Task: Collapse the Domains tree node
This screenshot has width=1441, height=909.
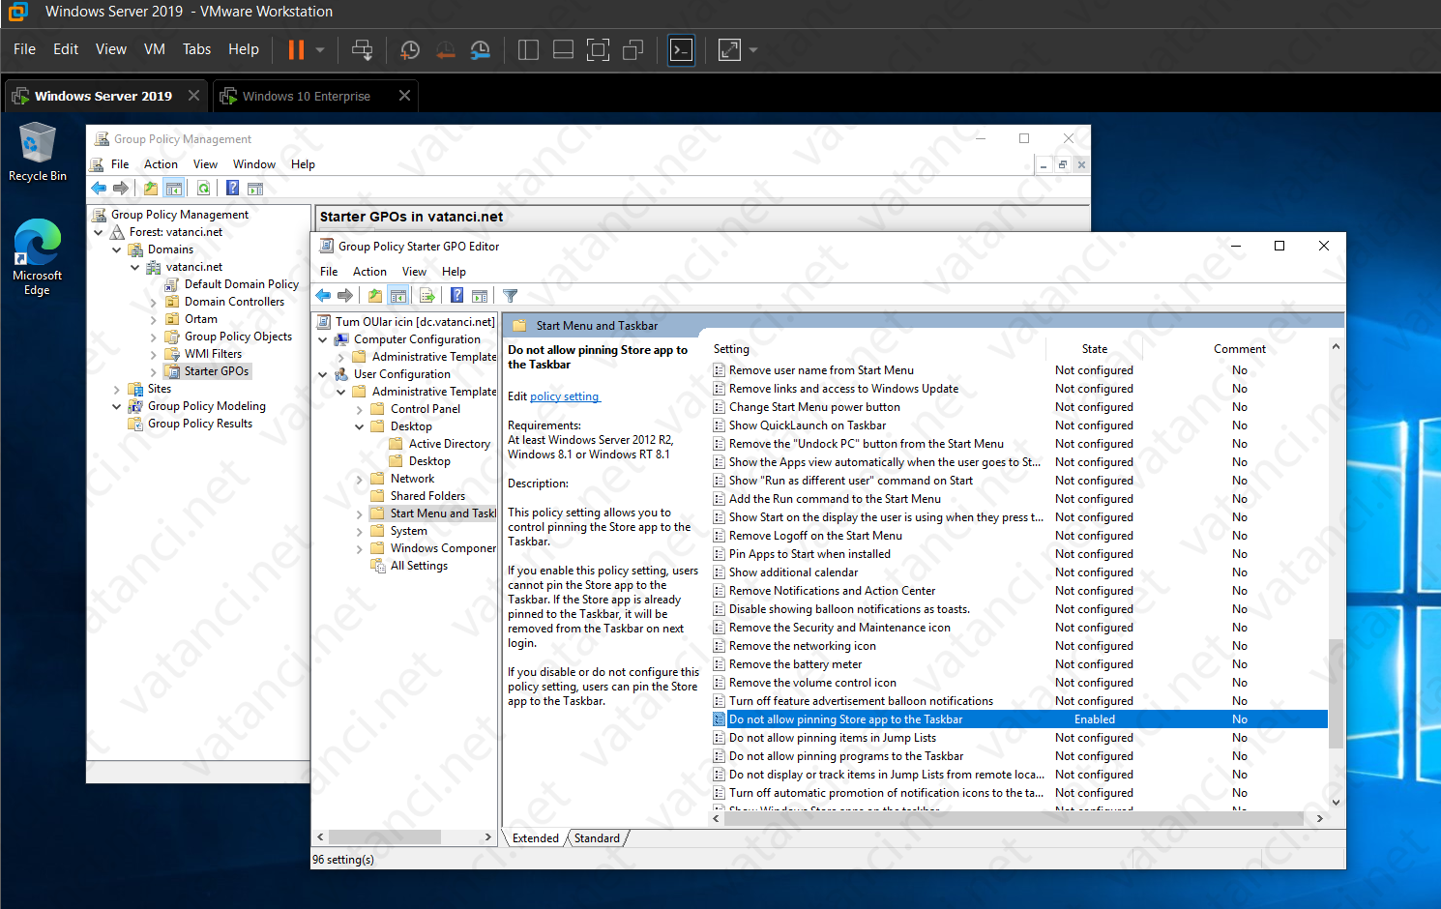Action: 116,249
